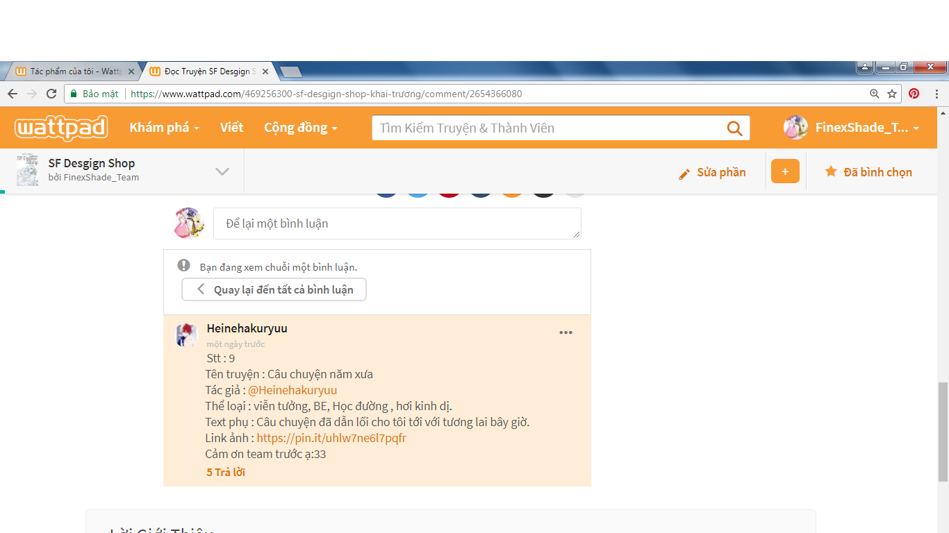
Task: Click the vertical page scrollbar thumb
Action: pyautogui.click(x=942, y=431)
